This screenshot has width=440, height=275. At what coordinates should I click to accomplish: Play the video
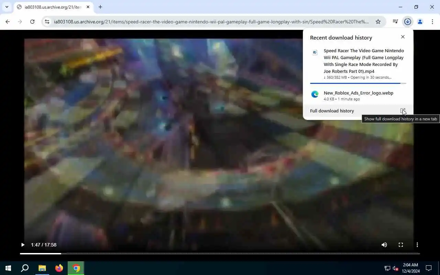click(23, 245)
